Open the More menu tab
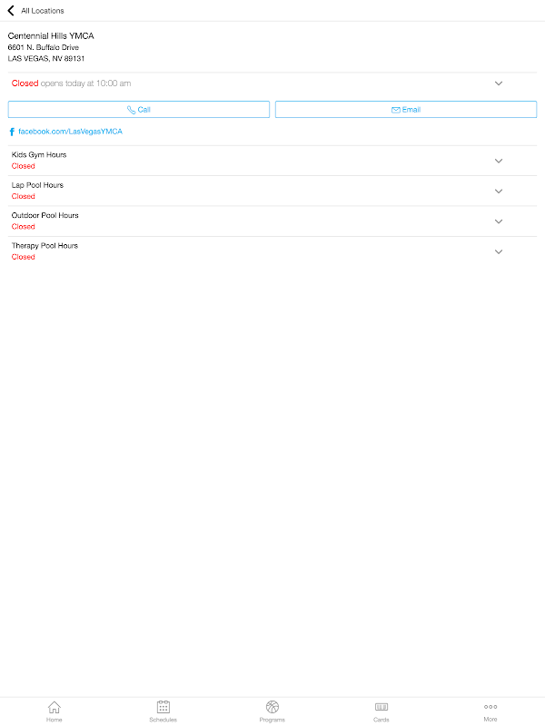Screen dimensions: 545x726 tap(490, 711)
